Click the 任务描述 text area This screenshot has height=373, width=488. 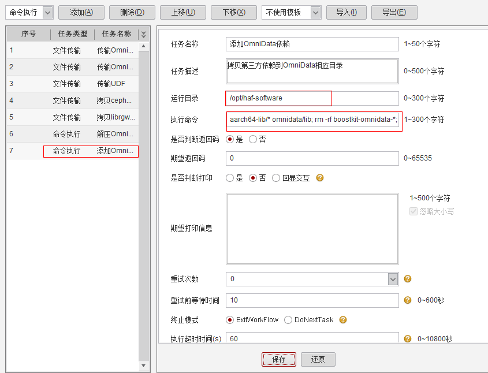(312, 71)
